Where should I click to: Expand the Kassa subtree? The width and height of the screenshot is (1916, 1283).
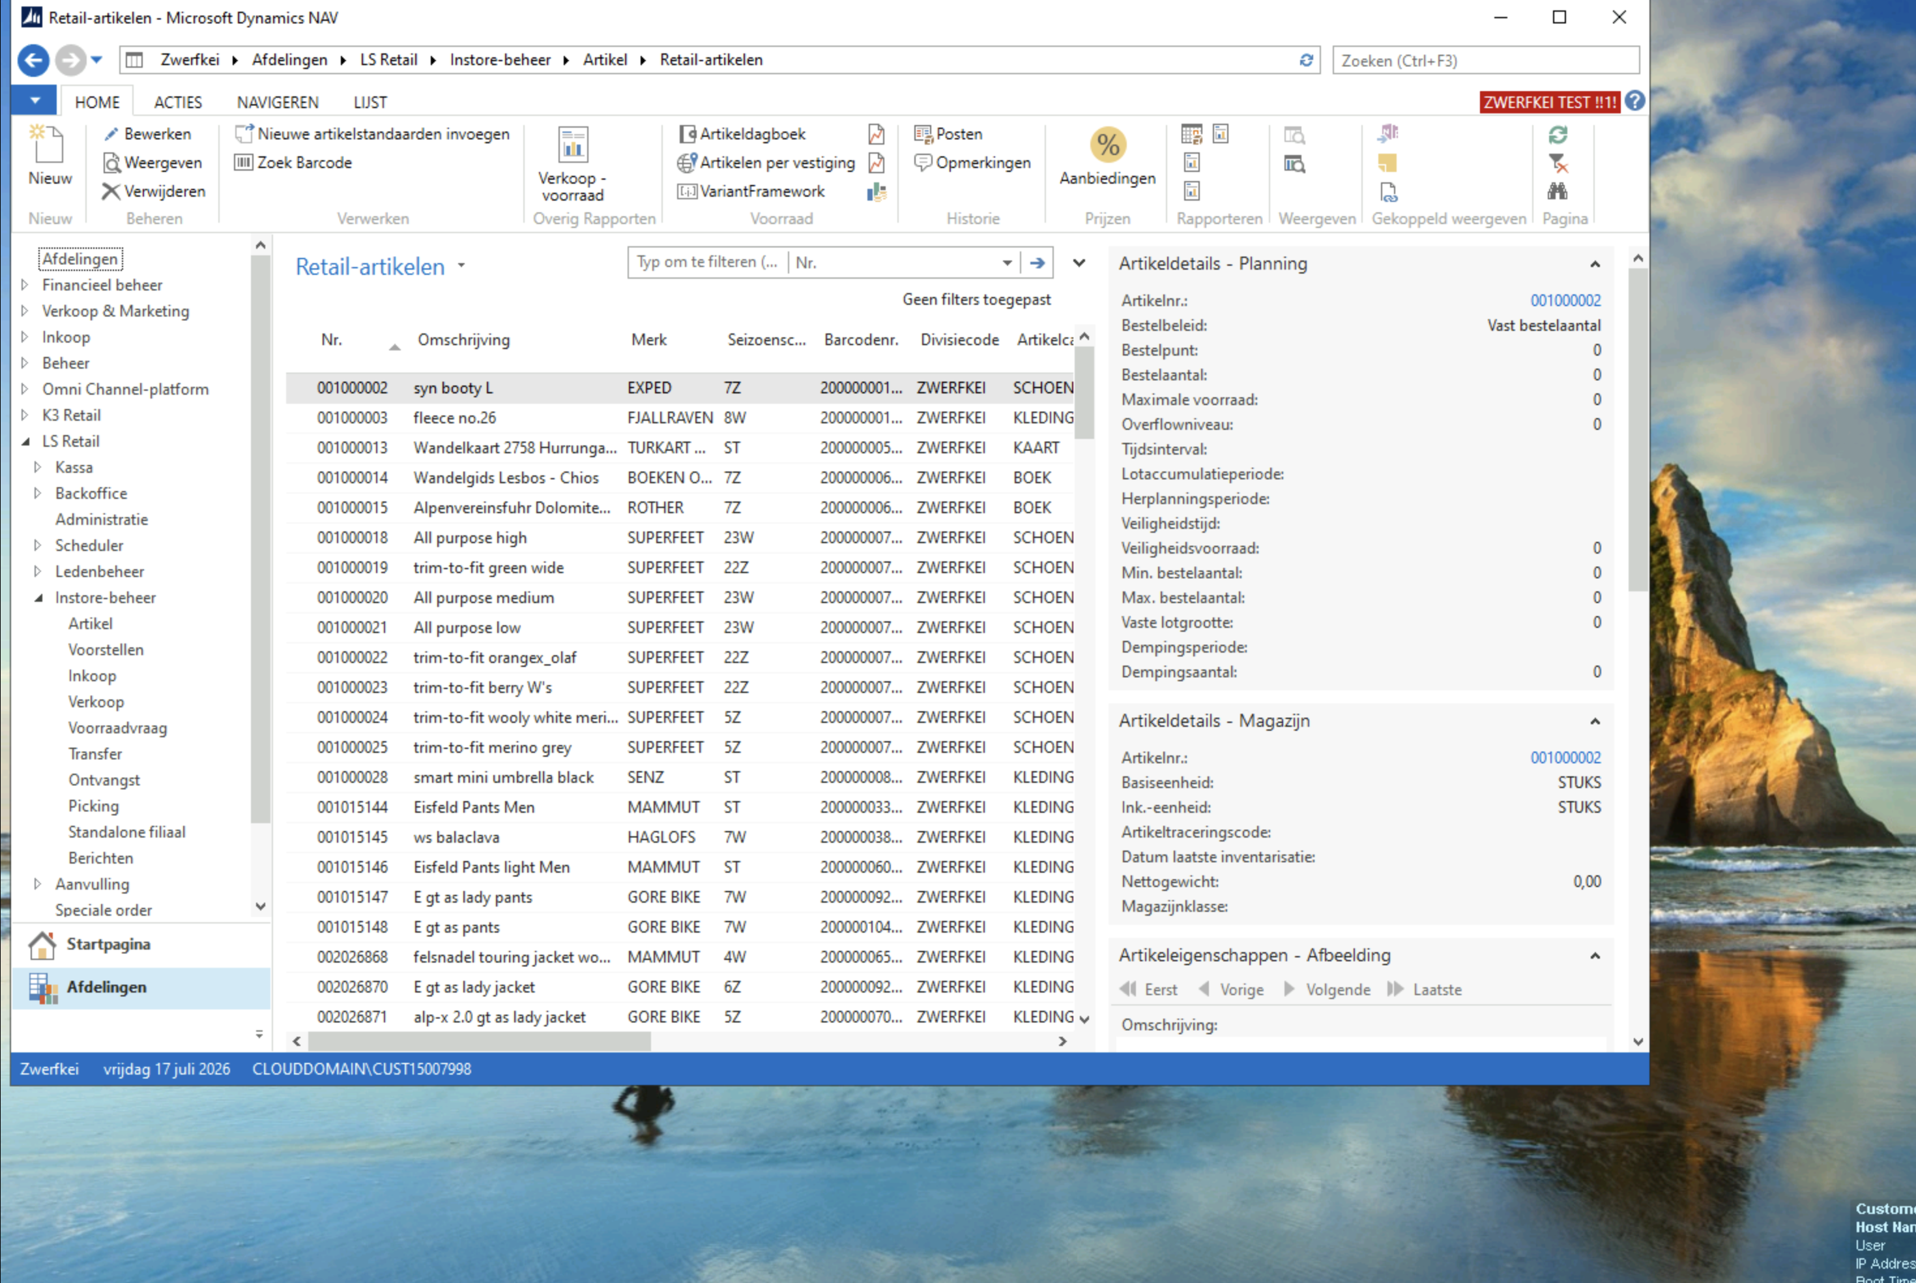(38, 467)
